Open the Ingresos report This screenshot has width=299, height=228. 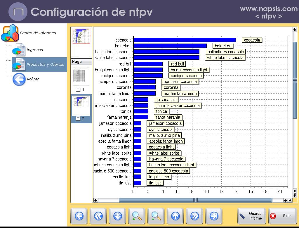(x=34, y=50)
